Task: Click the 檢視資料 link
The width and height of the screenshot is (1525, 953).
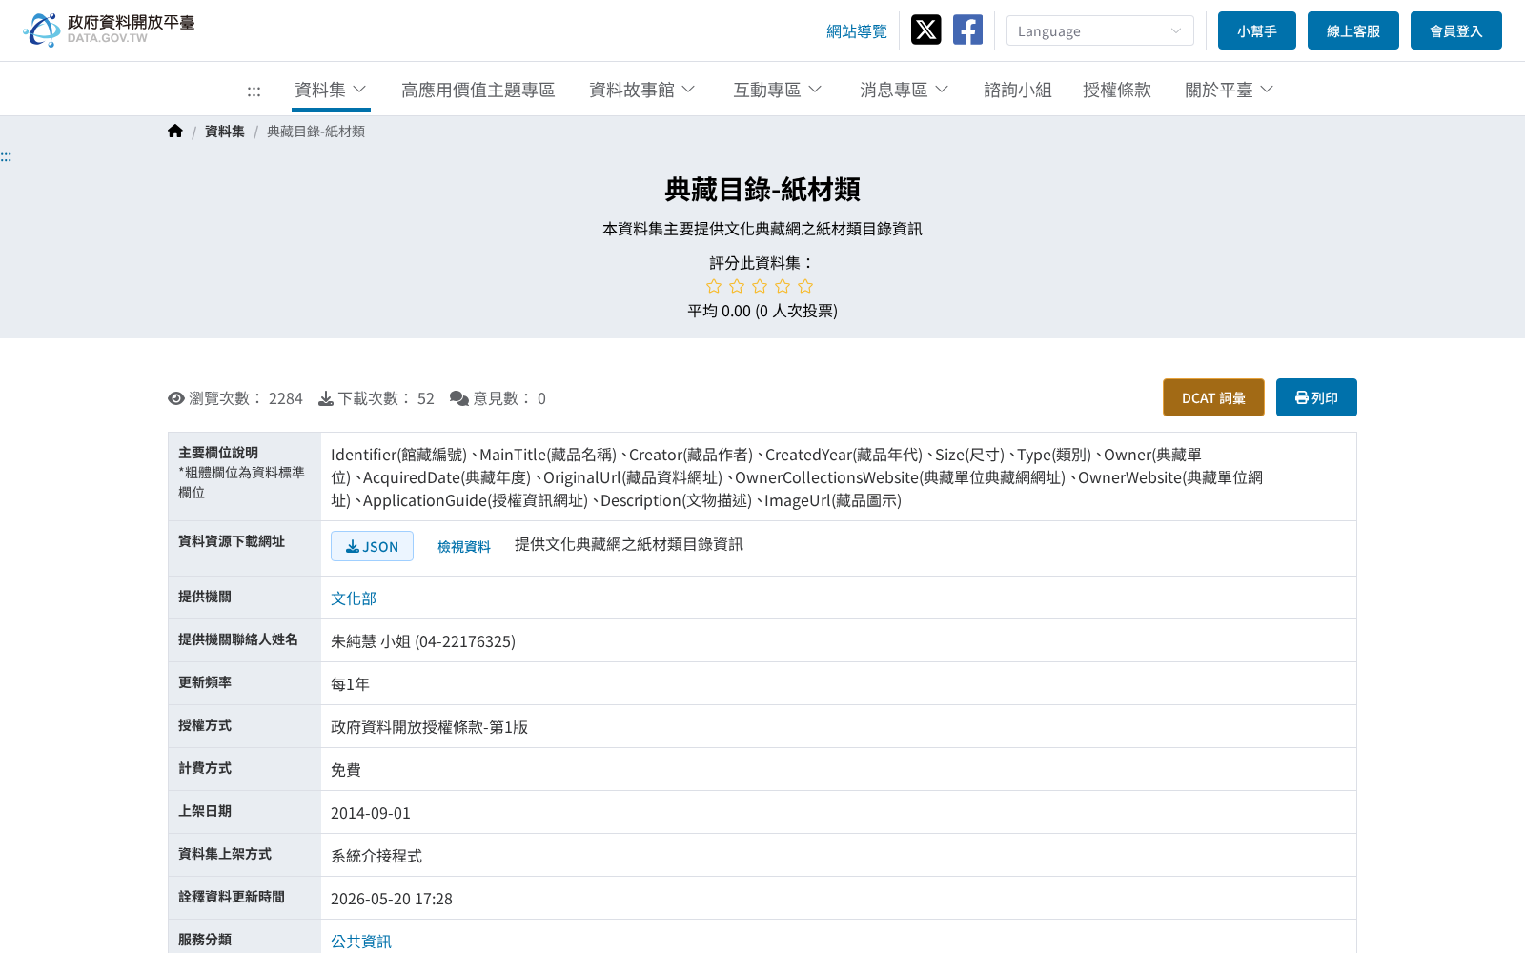Action: pos(464,546)
